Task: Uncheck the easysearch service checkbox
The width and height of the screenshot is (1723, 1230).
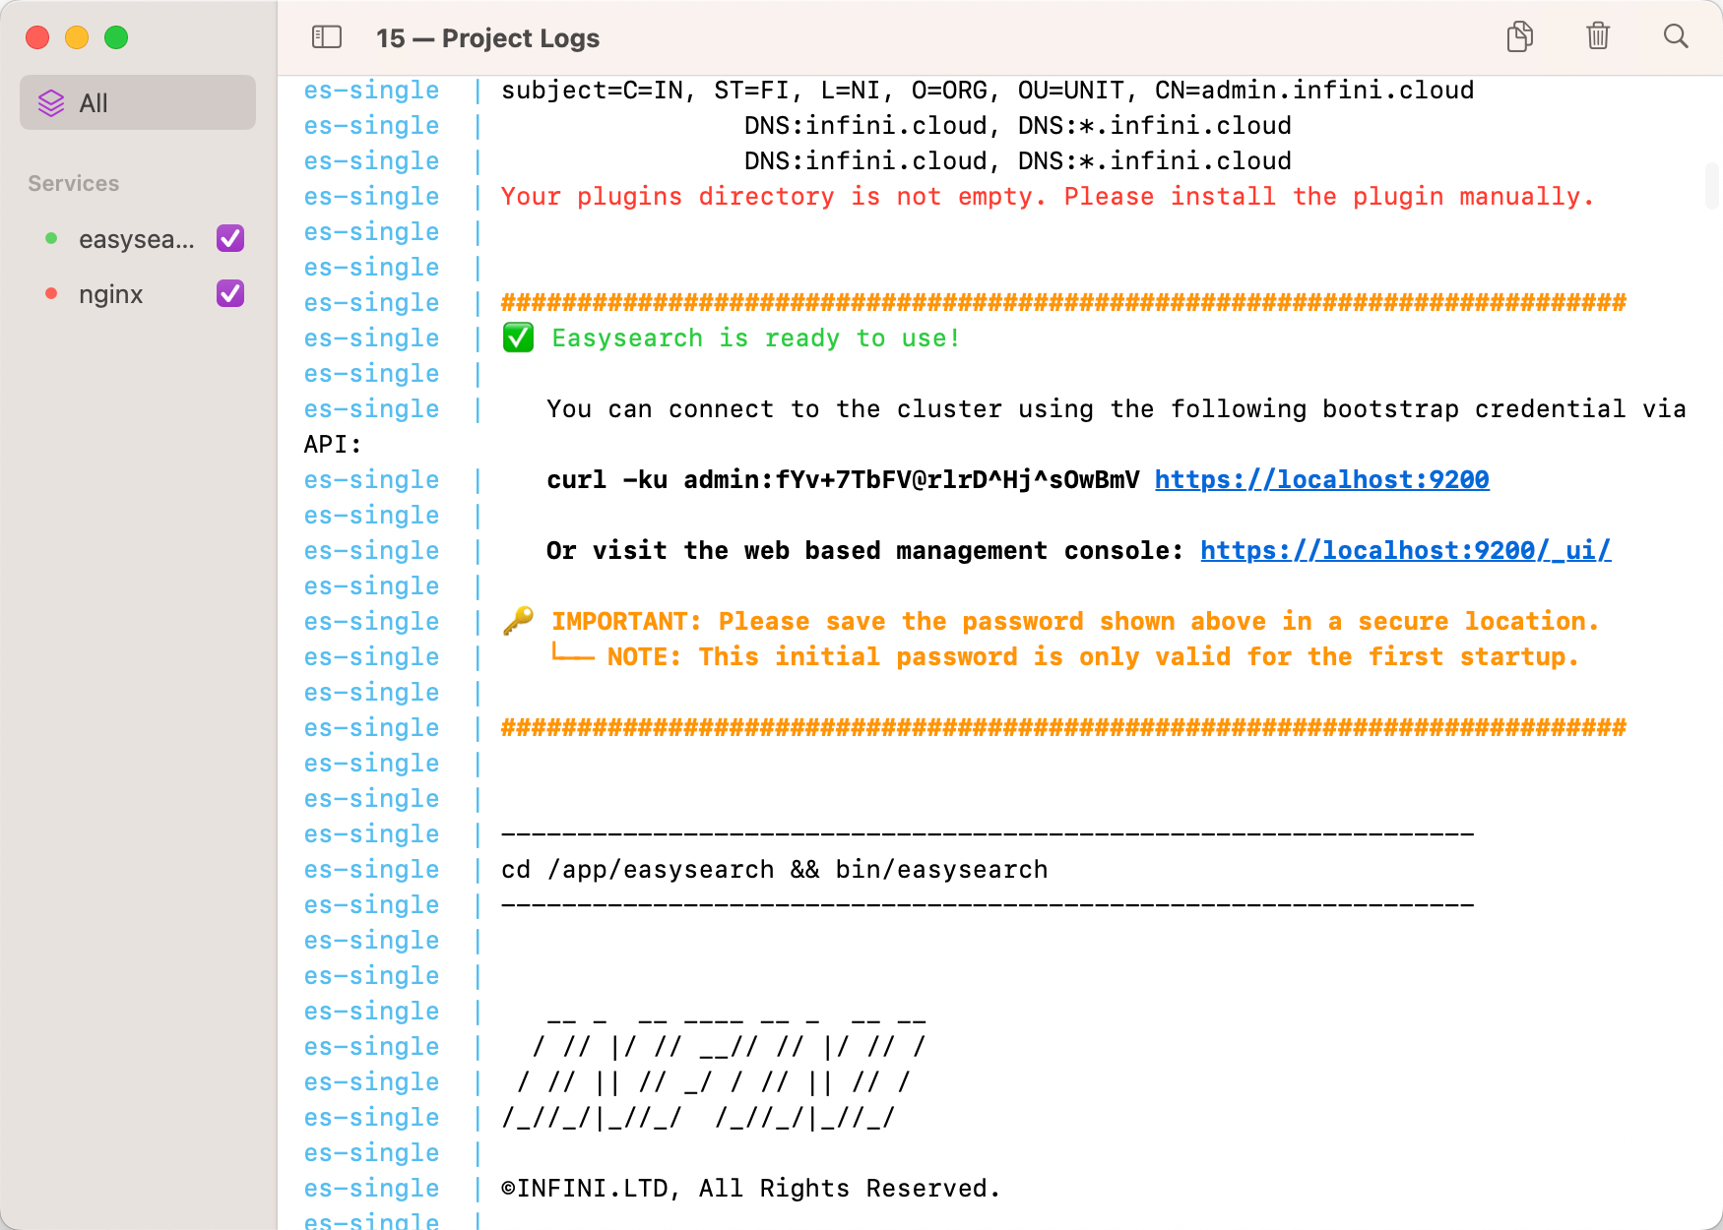Action: click(230, 238)
